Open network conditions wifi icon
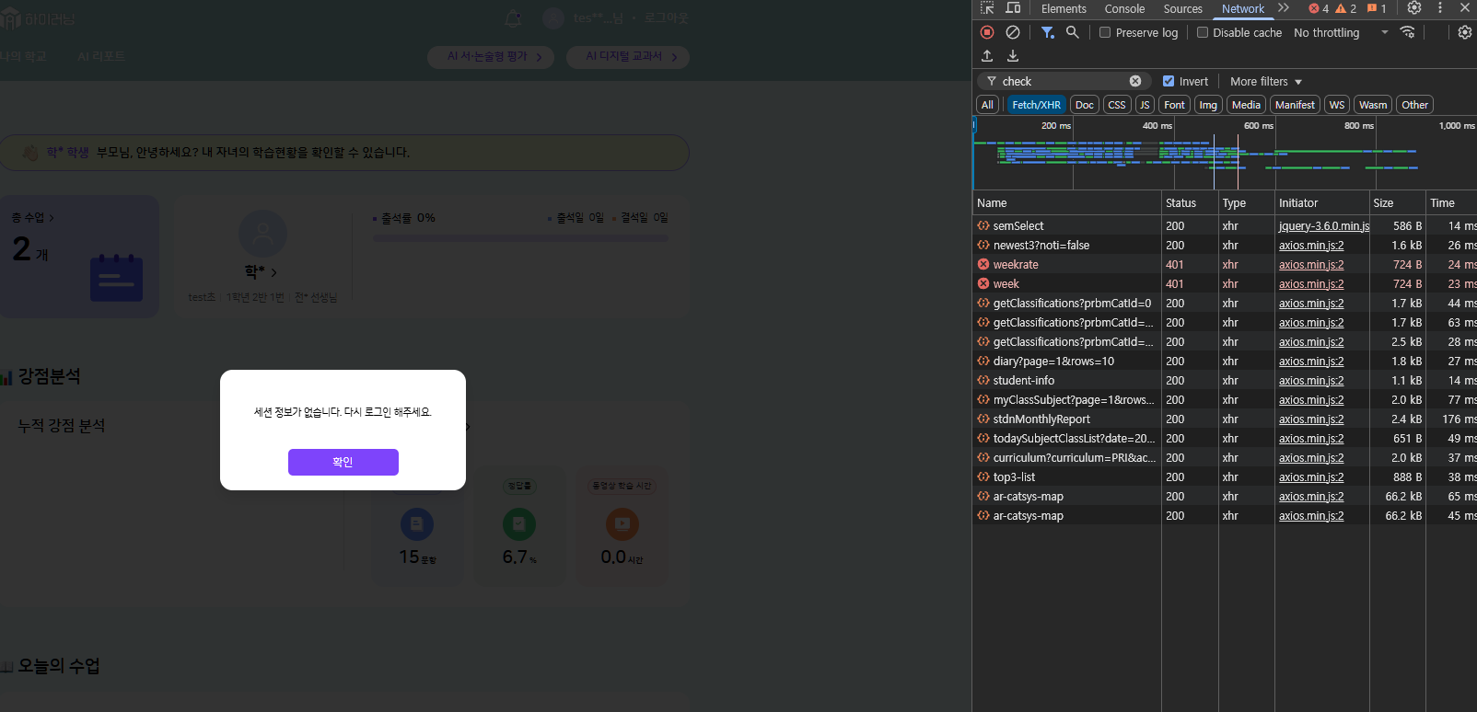The height and width of the screenshot is (712, 1477). [1407, 32]
